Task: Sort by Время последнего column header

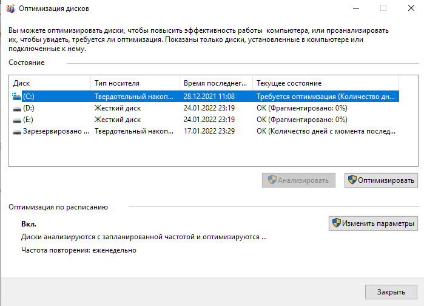Action: pos(216,83)
